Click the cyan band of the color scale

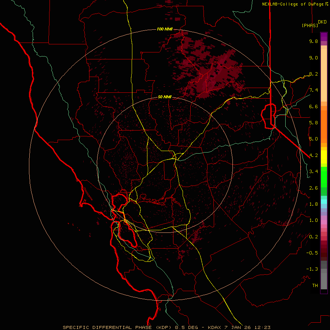pyautogui.click(x=324, y=202)
